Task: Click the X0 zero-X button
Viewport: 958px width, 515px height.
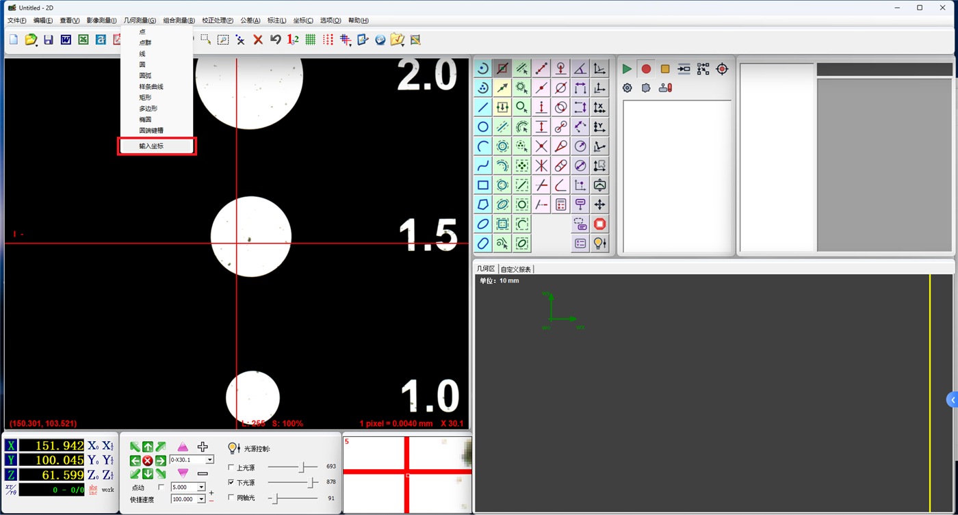Action: (x=93, y=446)
